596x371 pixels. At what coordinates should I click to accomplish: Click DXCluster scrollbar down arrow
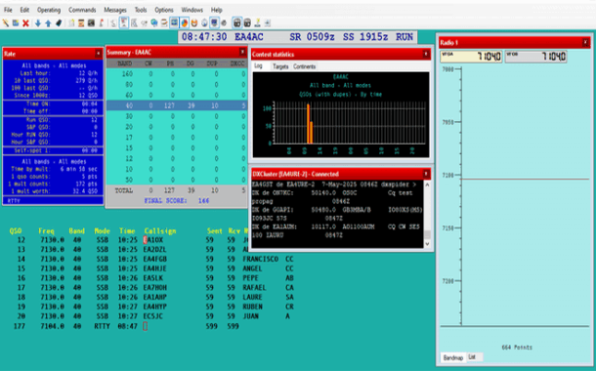click(427, 244)
